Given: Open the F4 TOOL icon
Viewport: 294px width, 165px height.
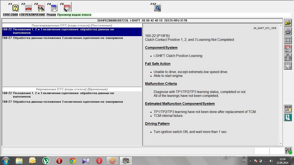Looking at the screenshot, I should tap(52, 7).
